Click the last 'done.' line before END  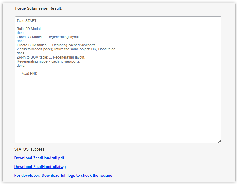point(21,66)
